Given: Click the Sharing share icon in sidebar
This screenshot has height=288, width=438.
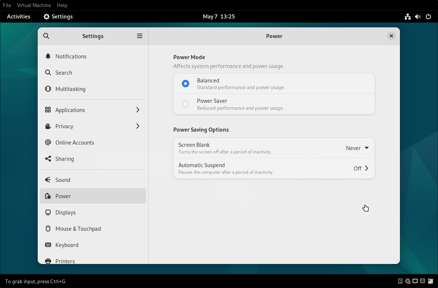Looking at the screenshot, I should pyautogui.click(x=48, y=159).
